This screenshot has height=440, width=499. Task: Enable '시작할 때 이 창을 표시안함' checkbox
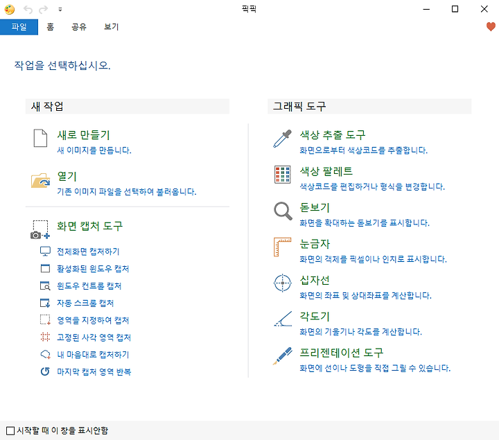tap(10, 430)
